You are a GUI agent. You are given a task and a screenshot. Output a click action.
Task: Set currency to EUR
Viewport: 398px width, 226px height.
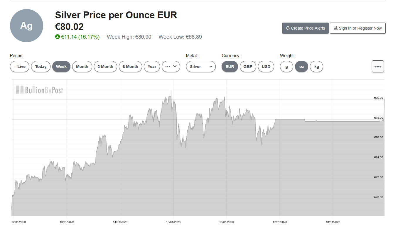point(230,67)
